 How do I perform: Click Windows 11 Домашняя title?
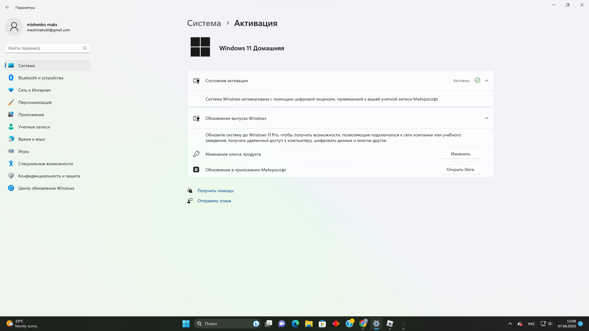[252, 48]
